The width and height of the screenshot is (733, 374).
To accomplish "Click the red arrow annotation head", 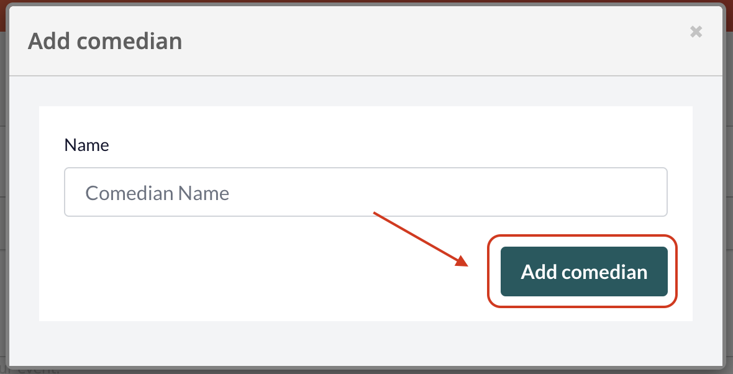I will (x=462, y=261).
